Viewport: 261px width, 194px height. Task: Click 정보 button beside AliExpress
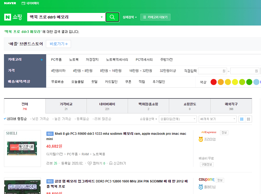pos(224,133)
